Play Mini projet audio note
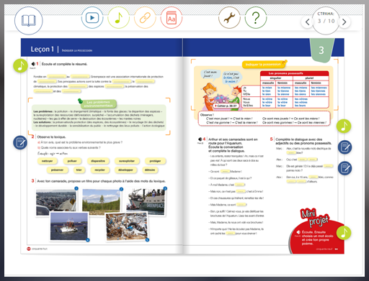 click(x=344, y=233)
